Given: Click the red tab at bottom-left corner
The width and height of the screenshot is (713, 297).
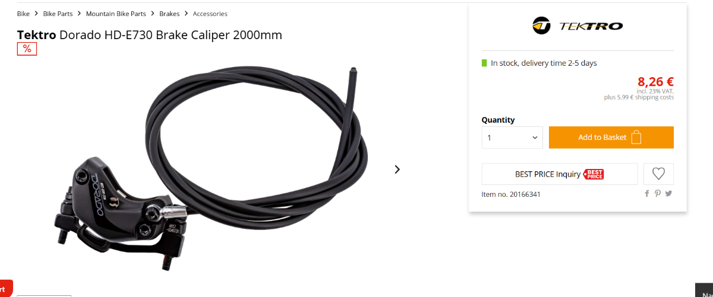Looking at the screenshot, I should [6, 288].
